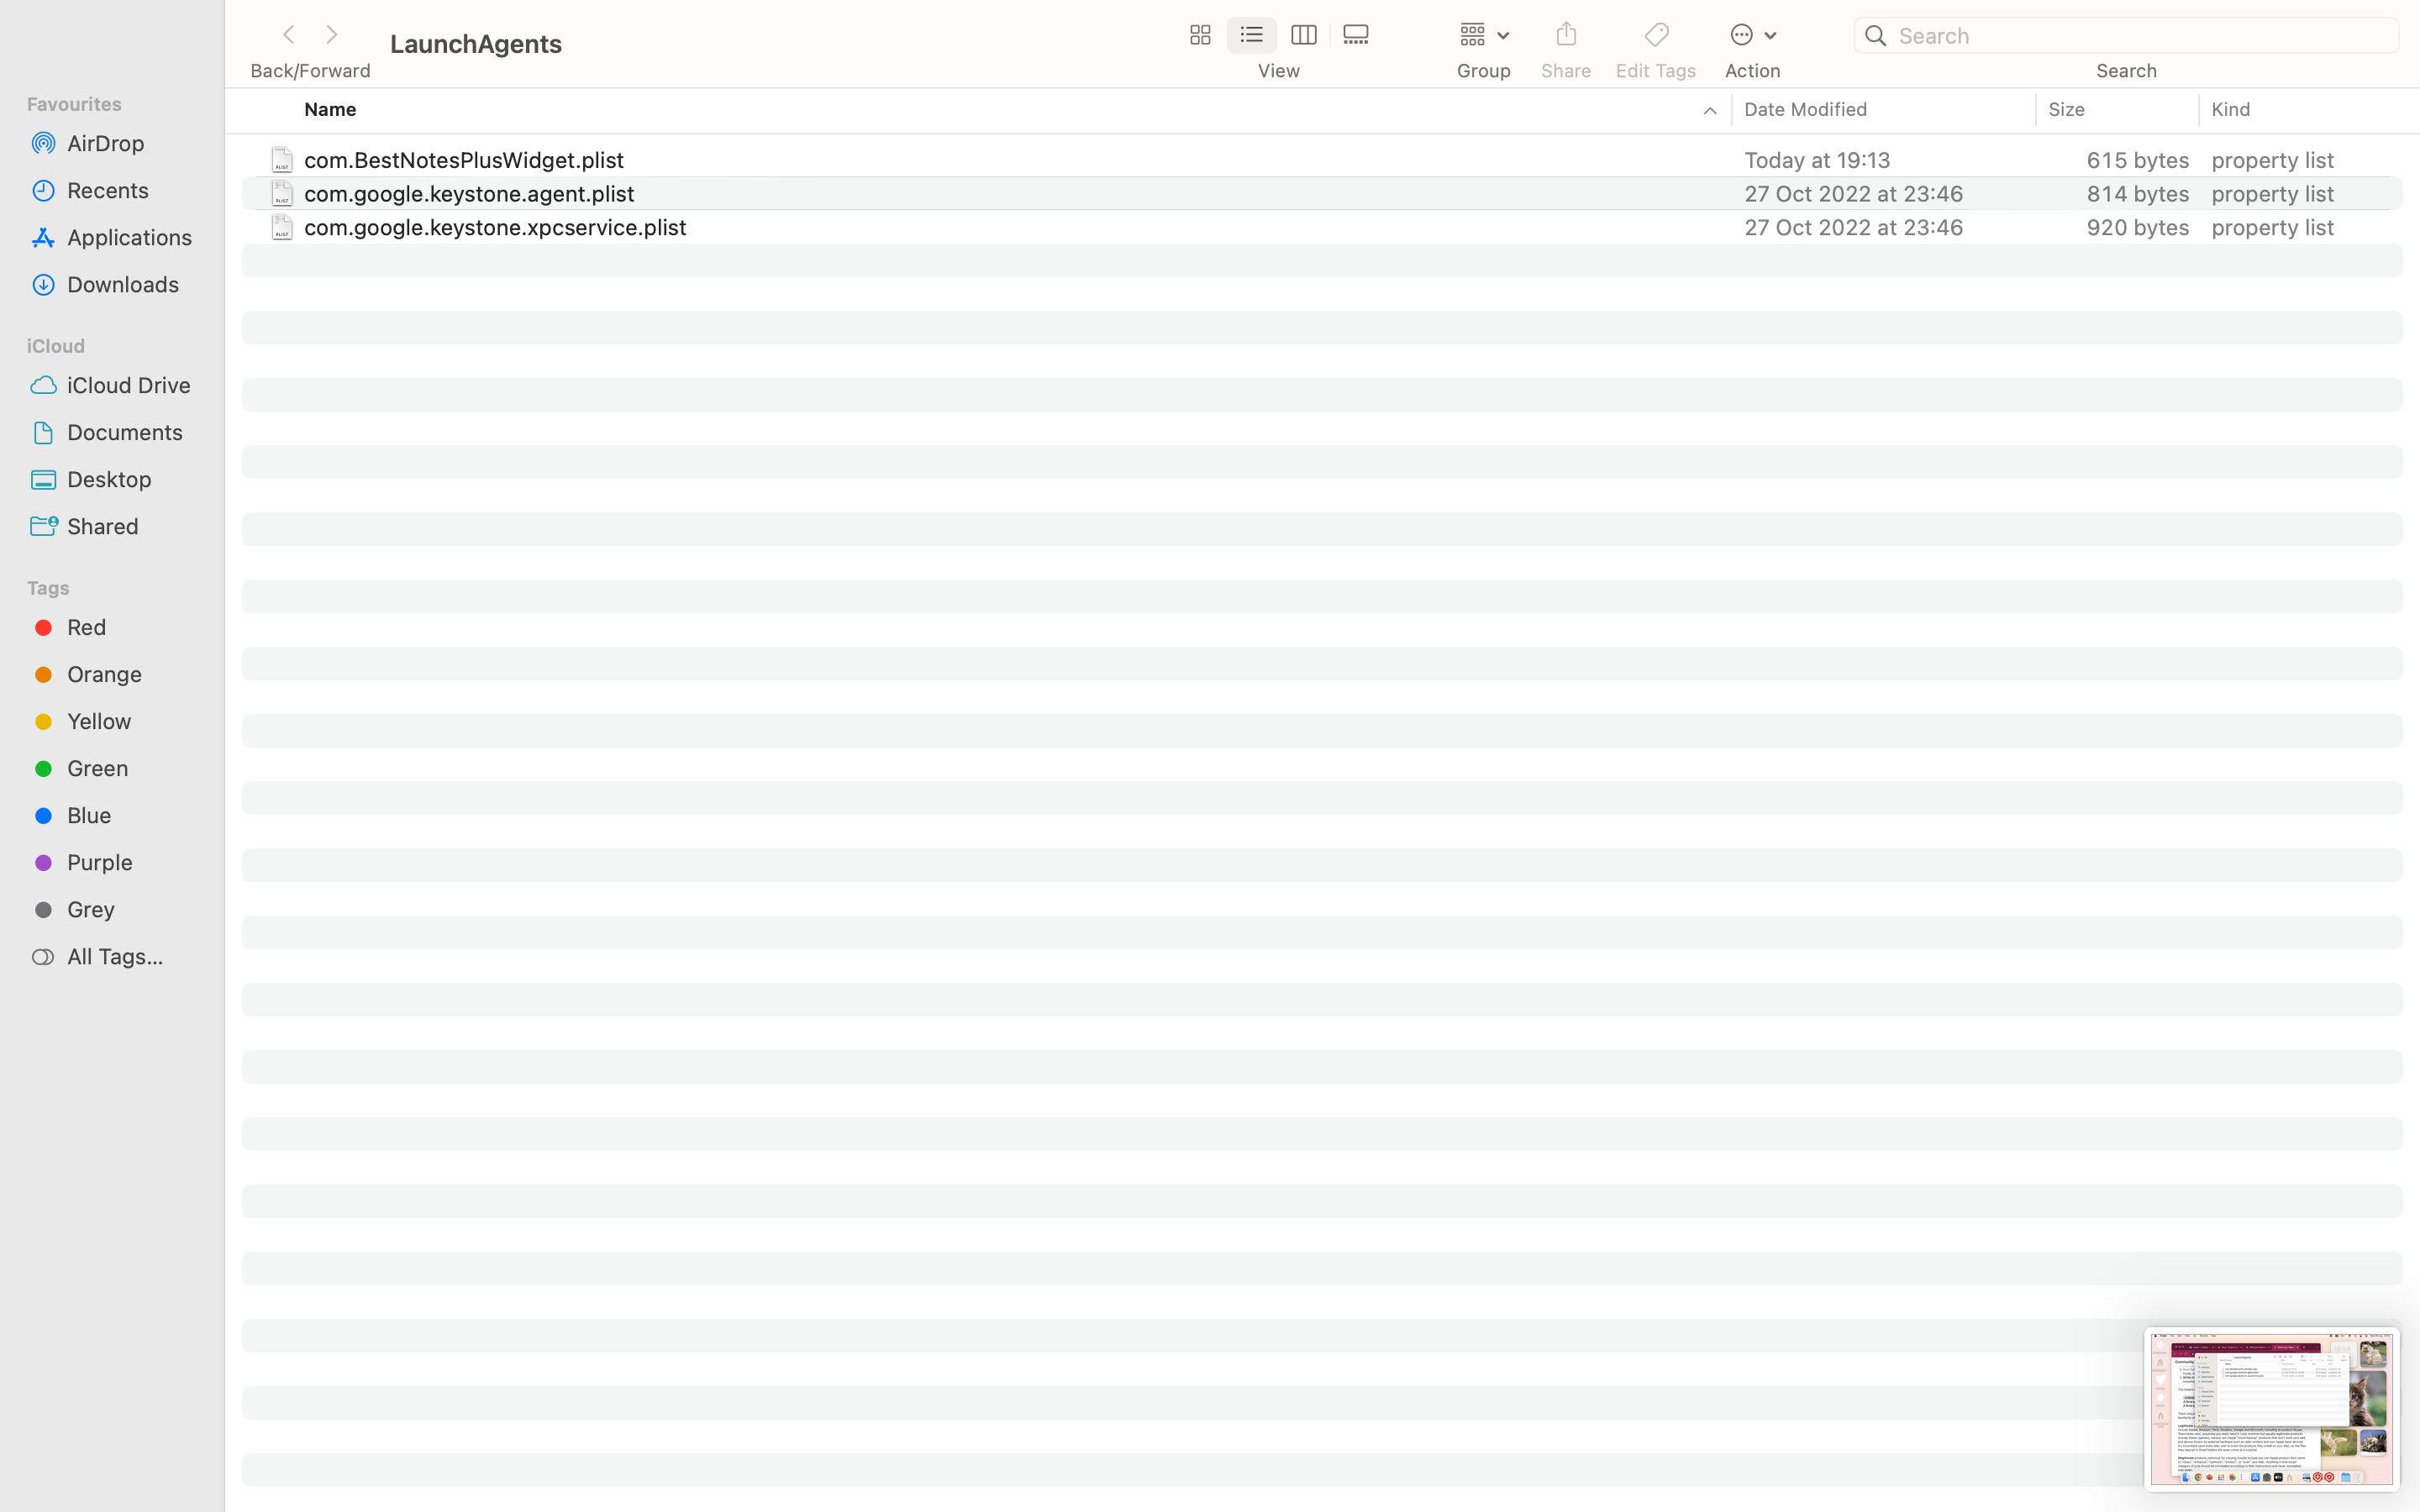
Task: Open AirDrop in the sidebar
Action: pos(105,143)
